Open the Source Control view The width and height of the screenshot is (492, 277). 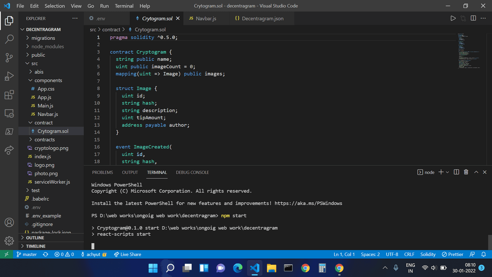click(x=9, y=57)
